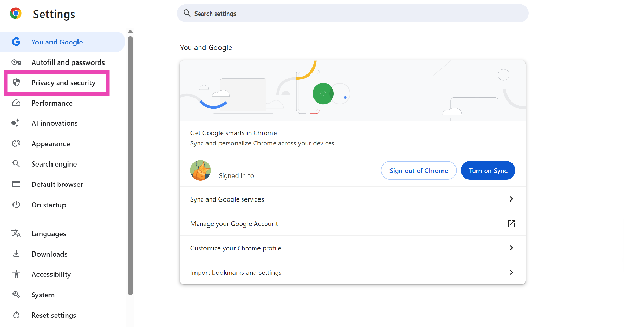Click the Autofill and passwords key icon
The height and width of the screenshot is (327, 624).
coord(16,62)
